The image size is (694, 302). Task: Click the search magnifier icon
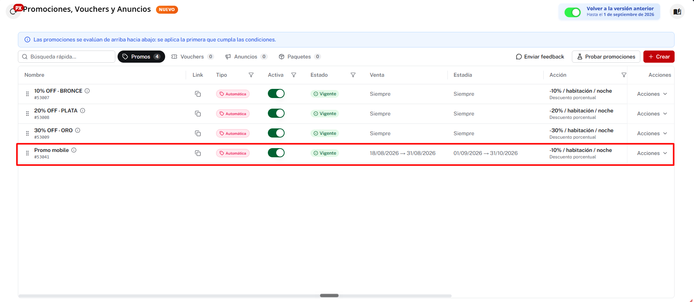tap(25, 57)
